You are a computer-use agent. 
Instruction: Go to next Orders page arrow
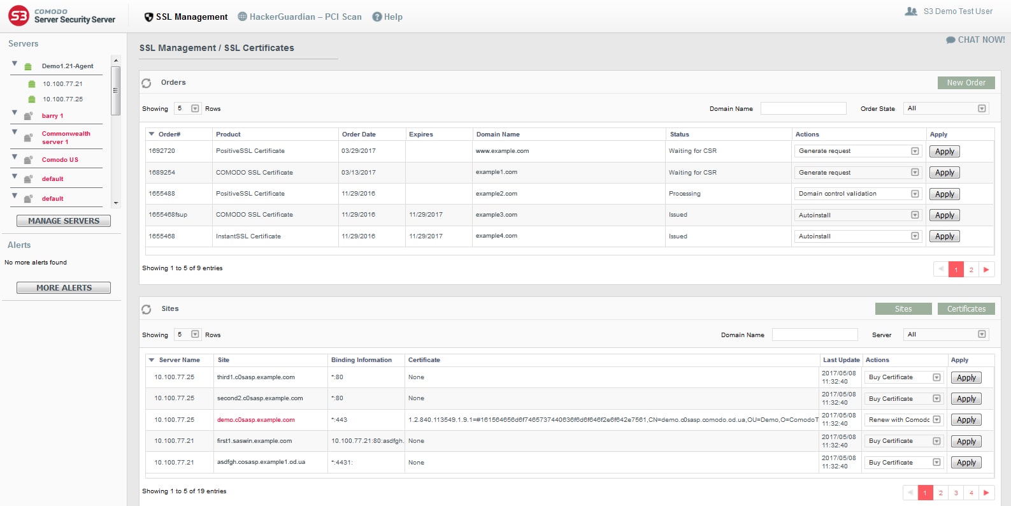986,270
